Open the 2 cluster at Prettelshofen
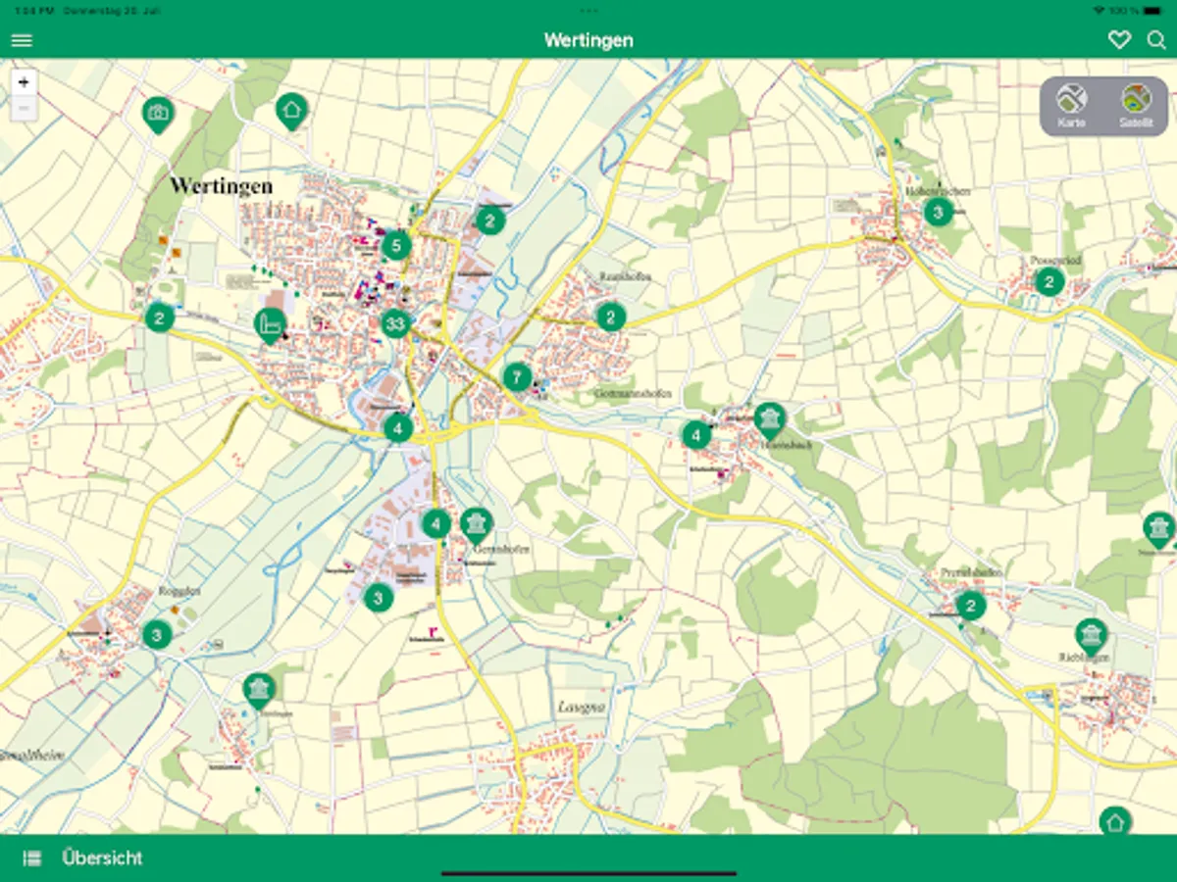 [x=970, y=605]
